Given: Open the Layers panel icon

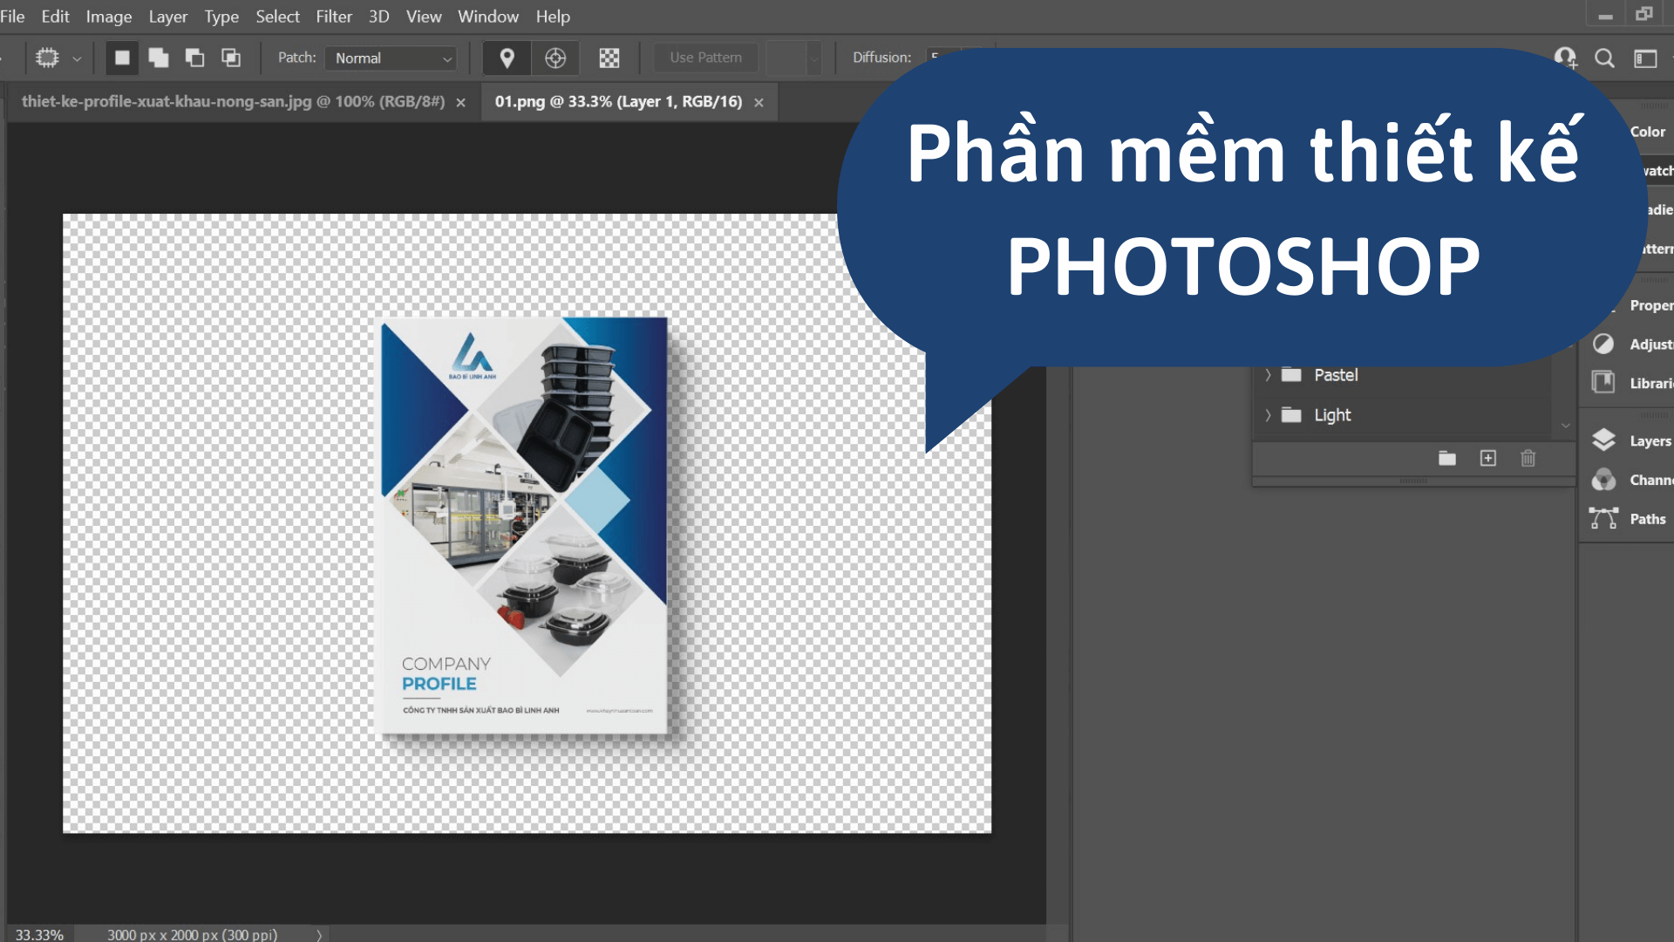Looking at the screenshot, I should [x=1603, y=440].
